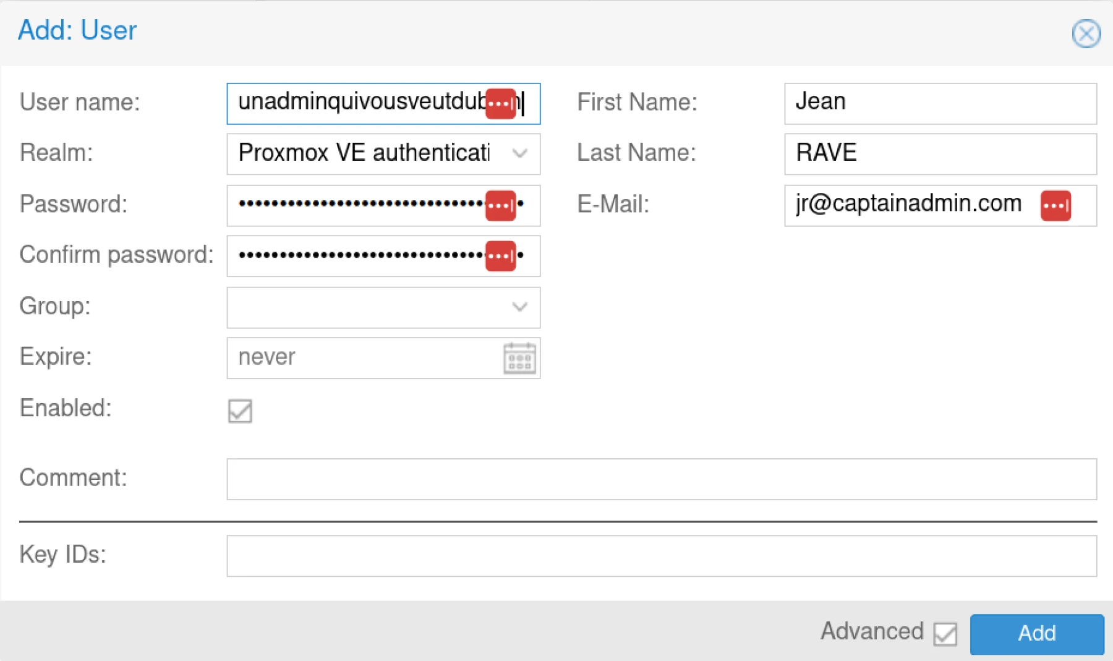Expand the Group selector
1113x661 pixels.
pyautogui.click(x=520, y=307)
